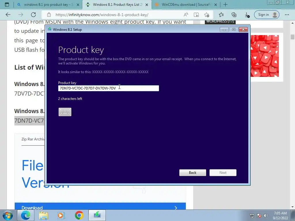Screen dimensions: 295x221
Task: Sign in to Edge profile
Action: pyautogui.click(x=266, y=15)
